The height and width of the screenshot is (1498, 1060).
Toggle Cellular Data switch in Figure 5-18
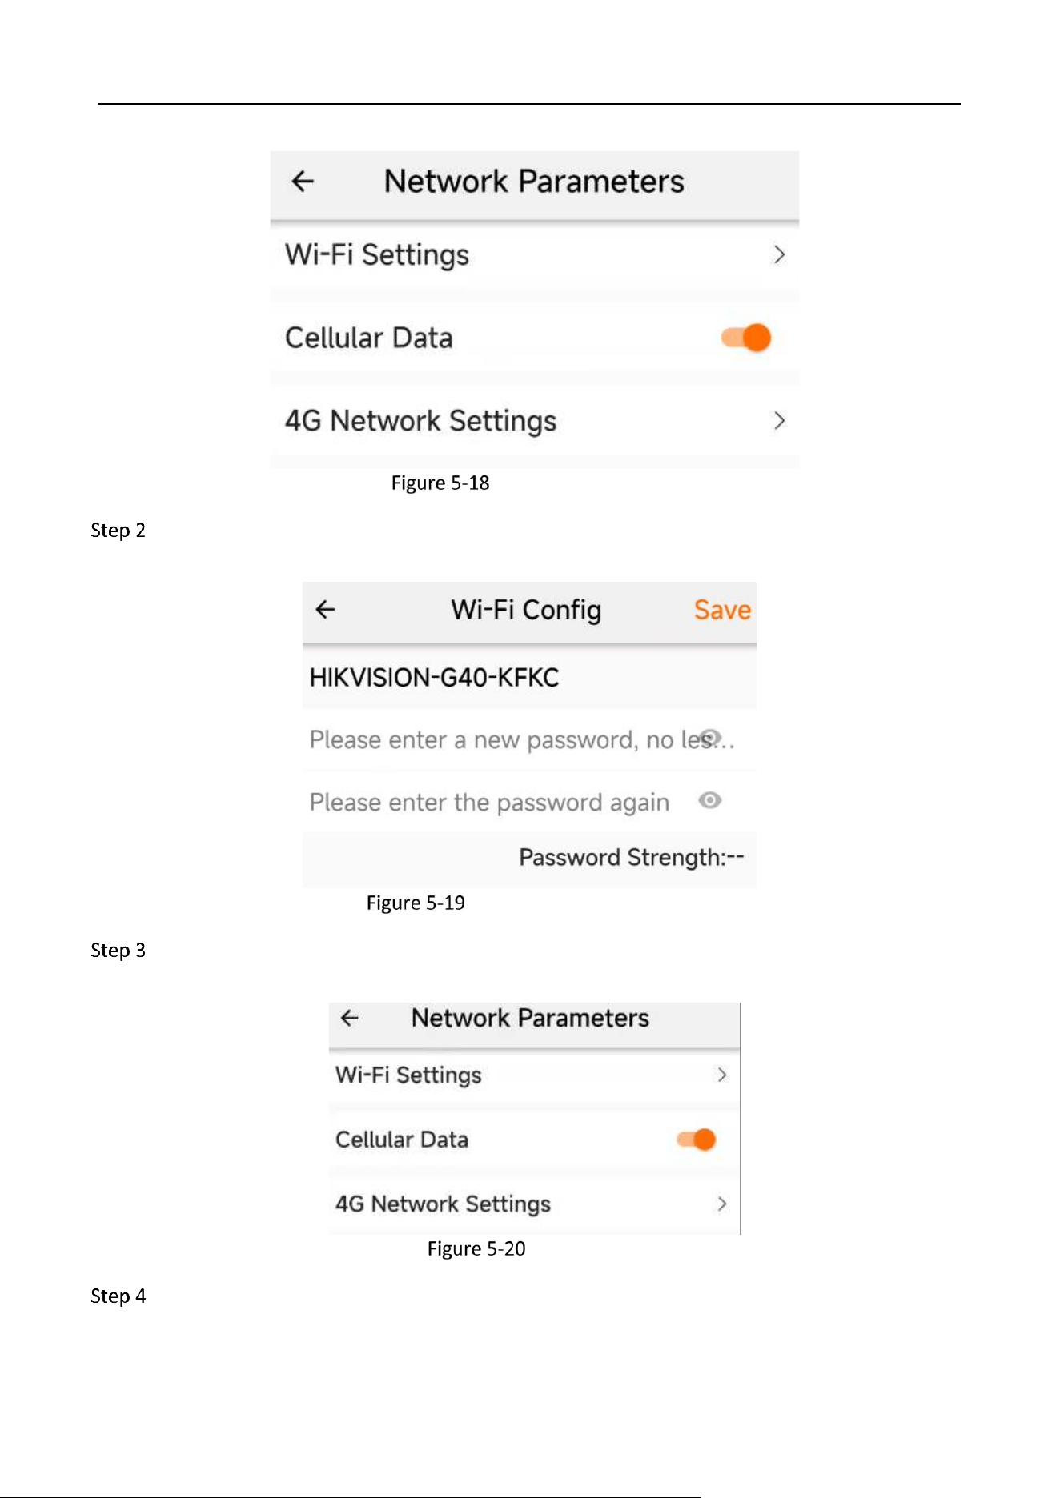pos(746,338)
